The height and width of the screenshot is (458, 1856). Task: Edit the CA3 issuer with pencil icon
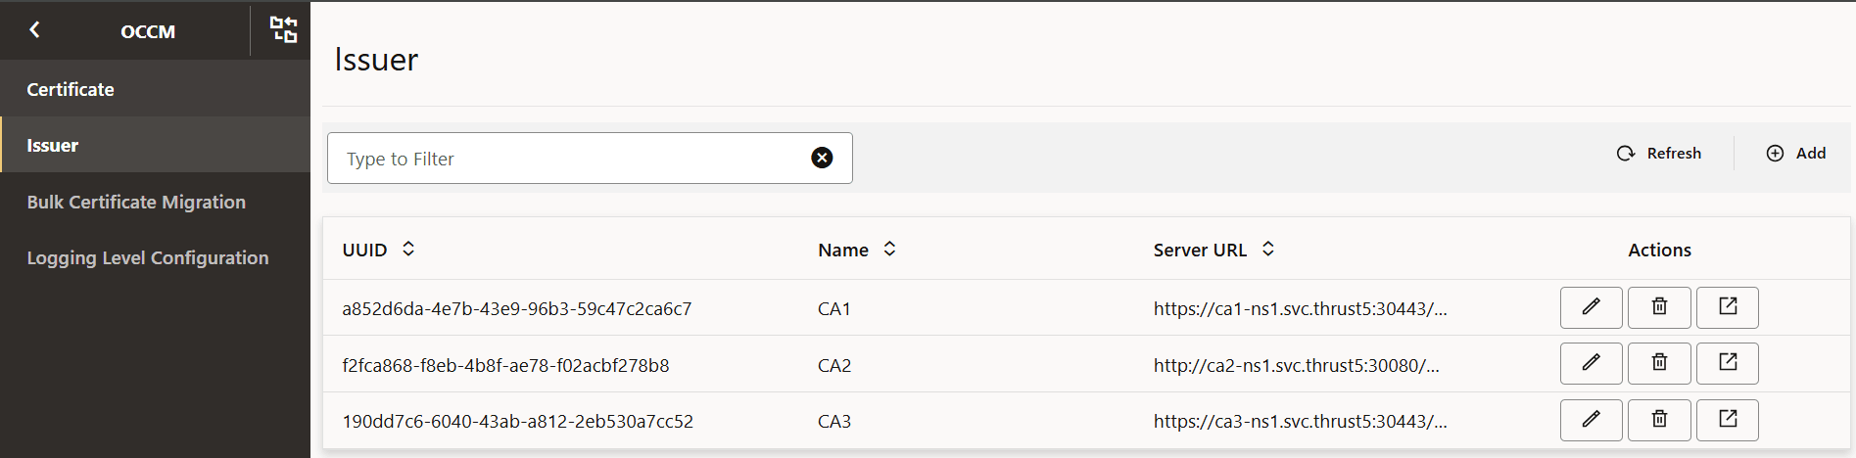coord(1591,420)
